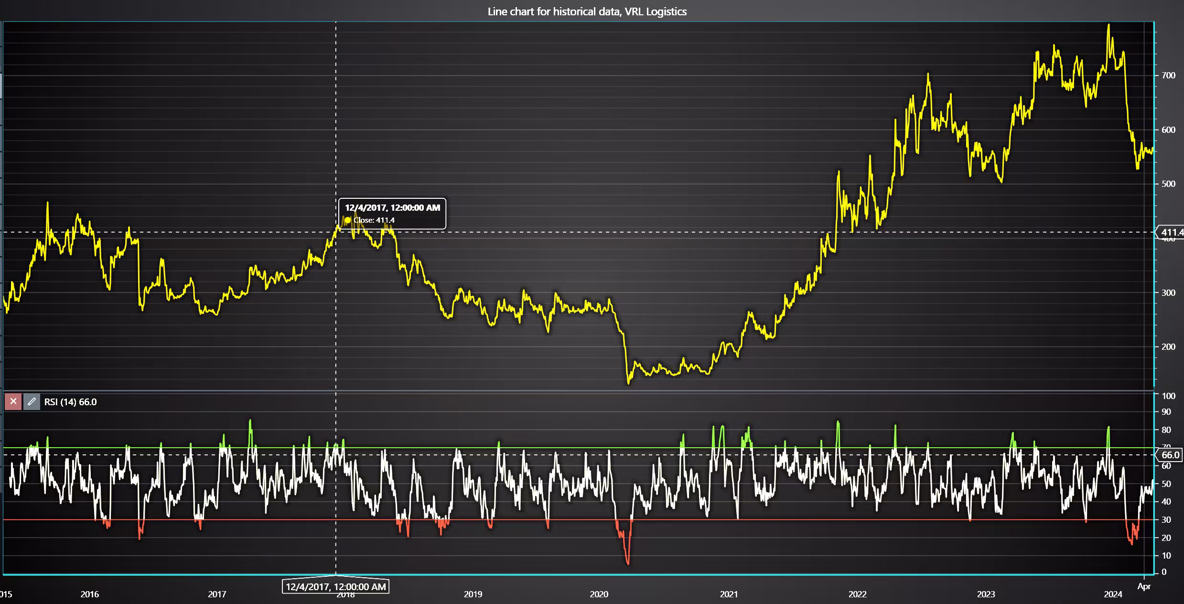Click the 100 label on the RSI axis

(1168, 396)
